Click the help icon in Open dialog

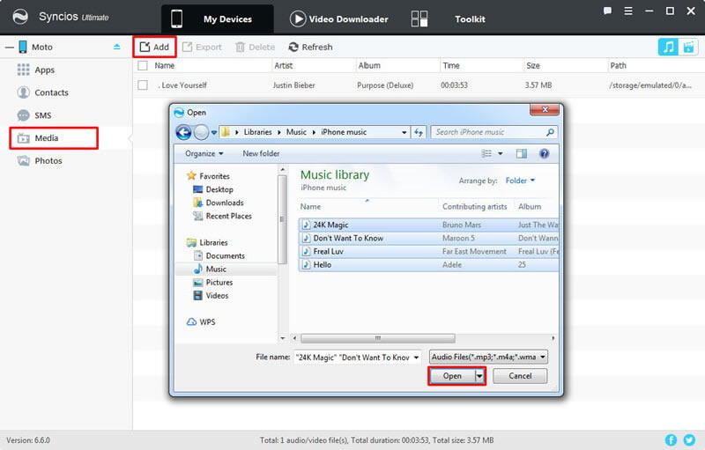(x=544, y=153)
